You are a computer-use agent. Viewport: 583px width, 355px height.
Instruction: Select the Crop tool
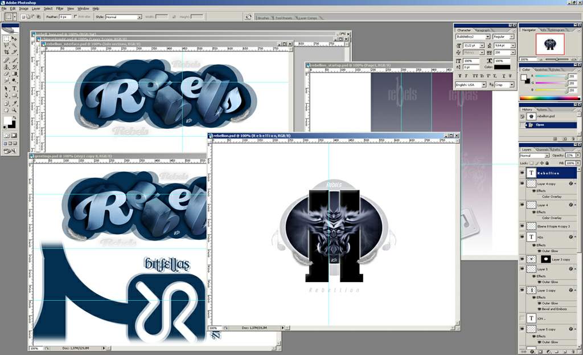point(6,52)
